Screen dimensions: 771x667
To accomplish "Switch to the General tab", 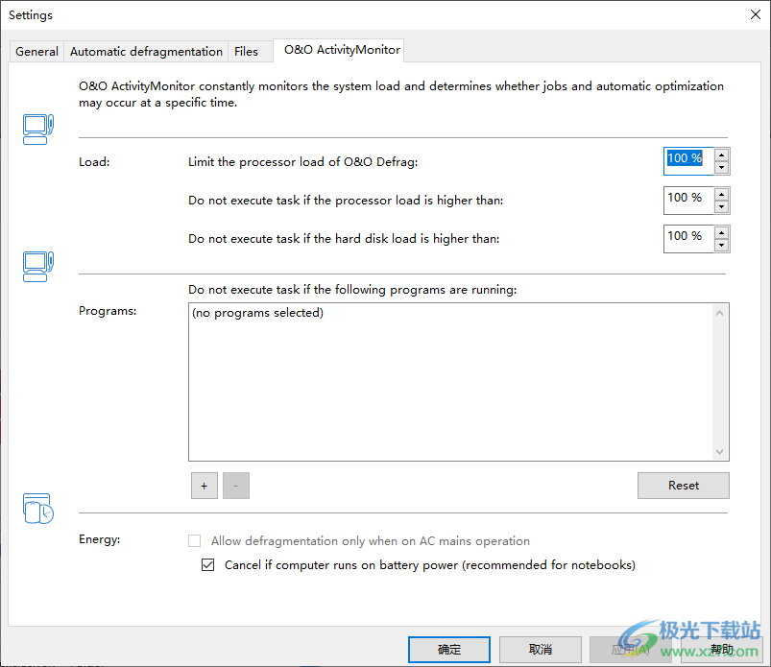I will [37, 52].
